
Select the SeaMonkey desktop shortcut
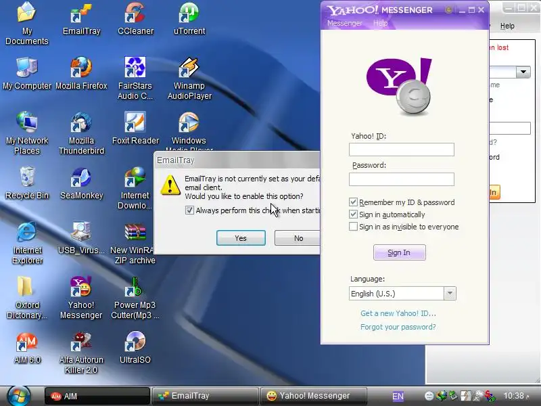(x=81, y=183)
